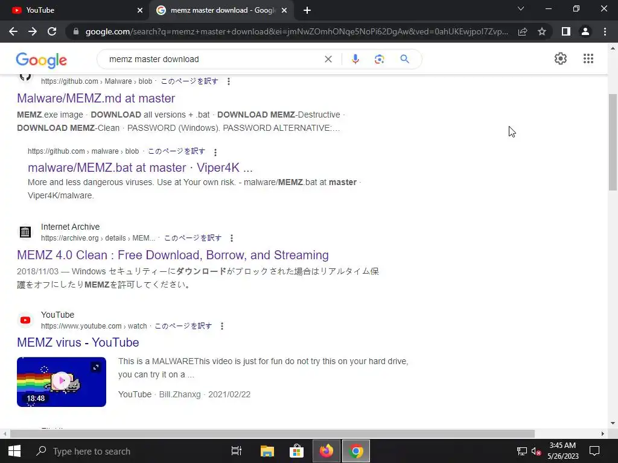Search by image with Google Lens

[379, 59]
